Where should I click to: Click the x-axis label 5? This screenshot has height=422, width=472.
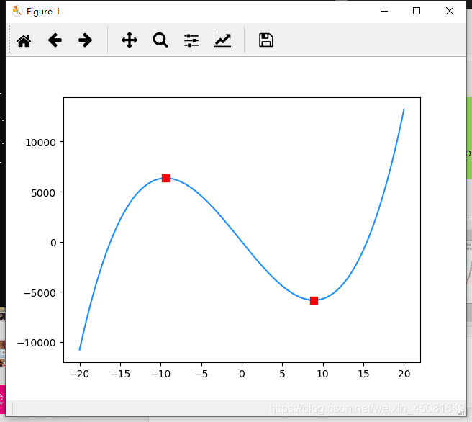pos(282,374)
